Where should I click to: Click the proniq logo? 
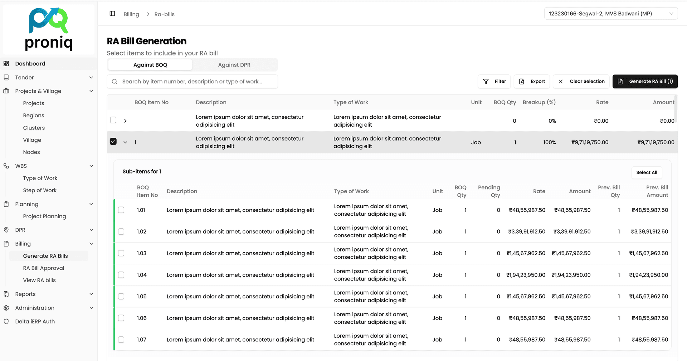tap(49, 29)
